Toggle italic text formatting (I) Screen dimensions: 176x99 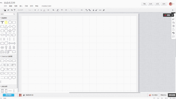click(x=38, y=10)
